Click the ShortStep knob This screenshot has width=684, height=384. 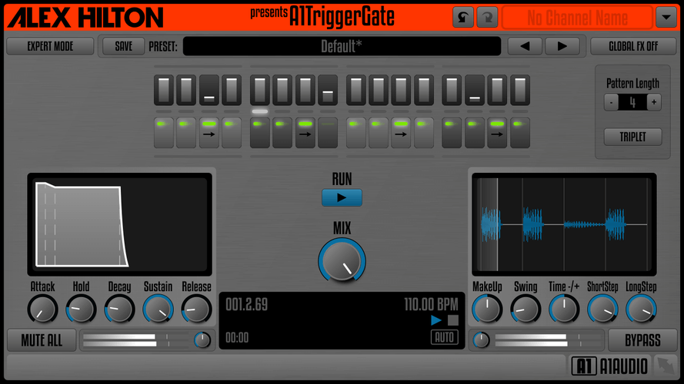(602, 309)
